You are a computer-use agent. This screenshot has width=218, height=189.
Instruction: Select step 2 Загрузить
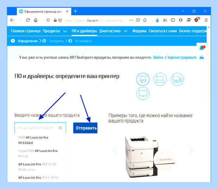click(x=53, y=41)
